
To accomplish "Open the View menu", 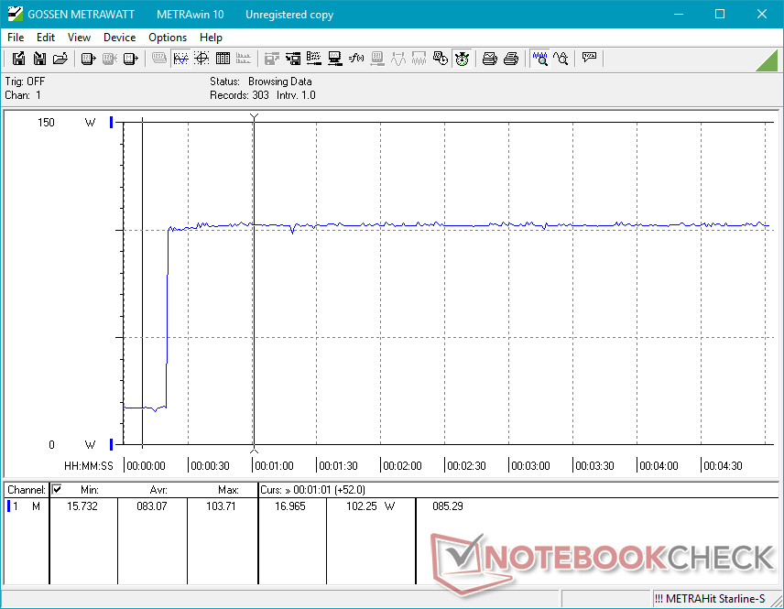I will click(79, 38).
